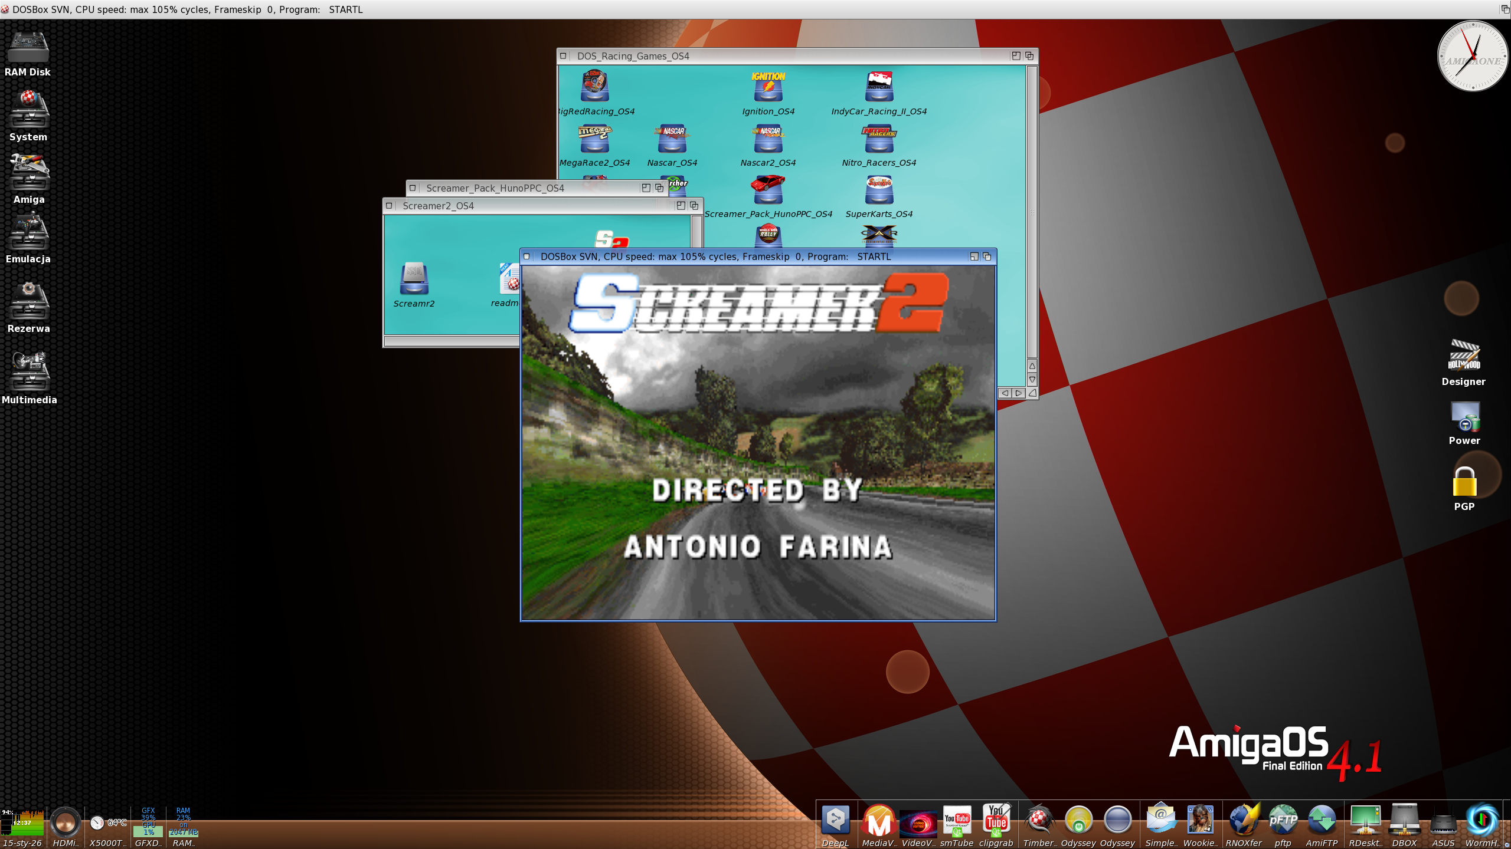
Task: Toggle the DOSBox window zoom gadget
Action: 974,256
